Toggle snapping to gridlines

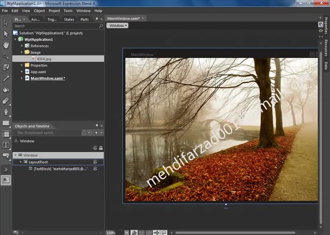coord(149,233)
